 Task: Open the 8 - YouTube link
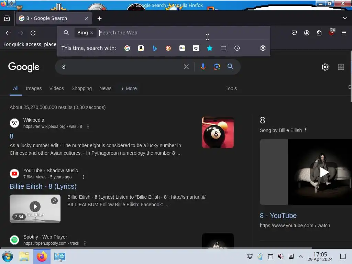point(278,216)
